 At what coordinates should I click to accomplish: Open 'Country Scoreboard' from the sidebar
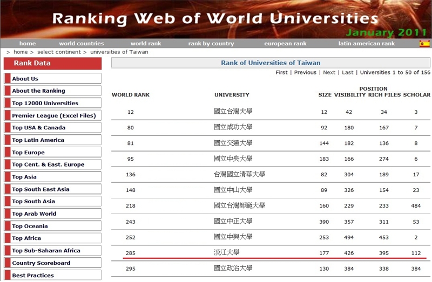coord(42,263)
